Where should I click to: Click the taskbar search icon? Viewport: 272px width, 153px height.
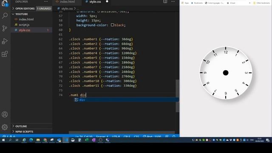click(x=10, y=140)
